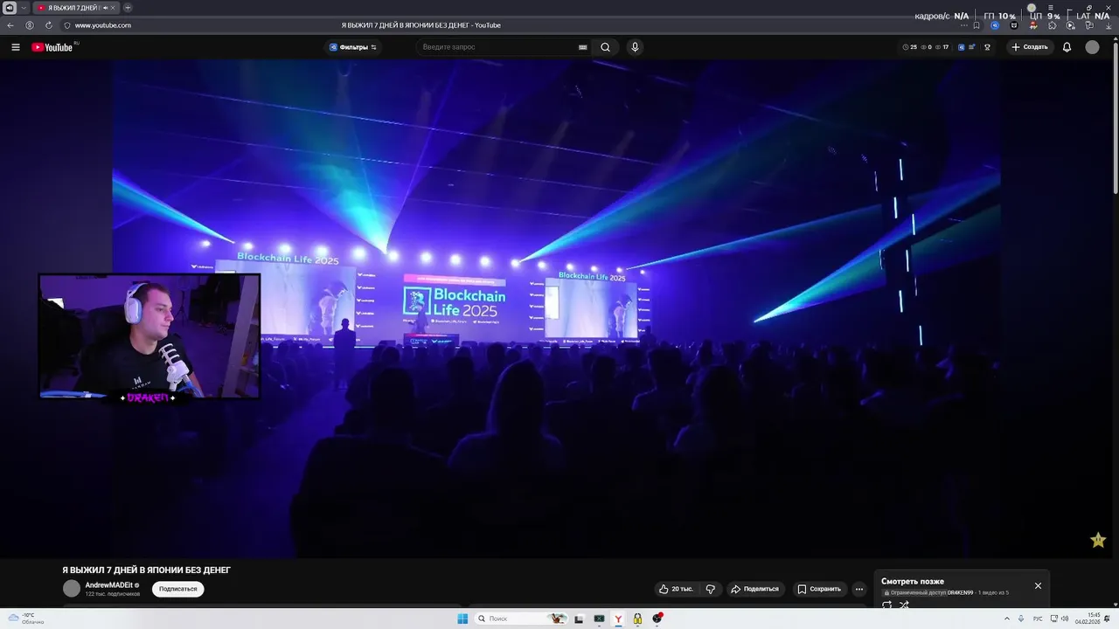Image resolution: width=1119 pixels, height=629 pixels.
Task: Click the trophy icon in YouTube header
Action: point(987,47)
